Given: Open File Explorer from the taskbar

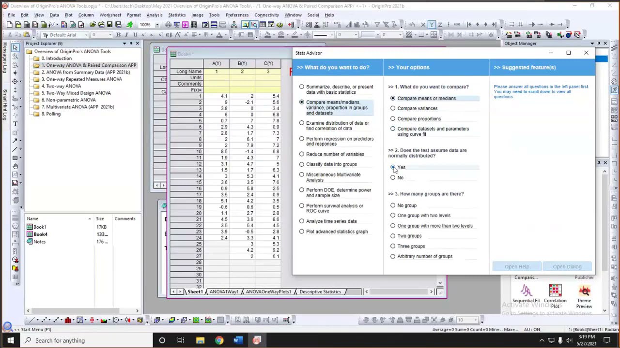Looking at the screenshot, I should point(200,340).
